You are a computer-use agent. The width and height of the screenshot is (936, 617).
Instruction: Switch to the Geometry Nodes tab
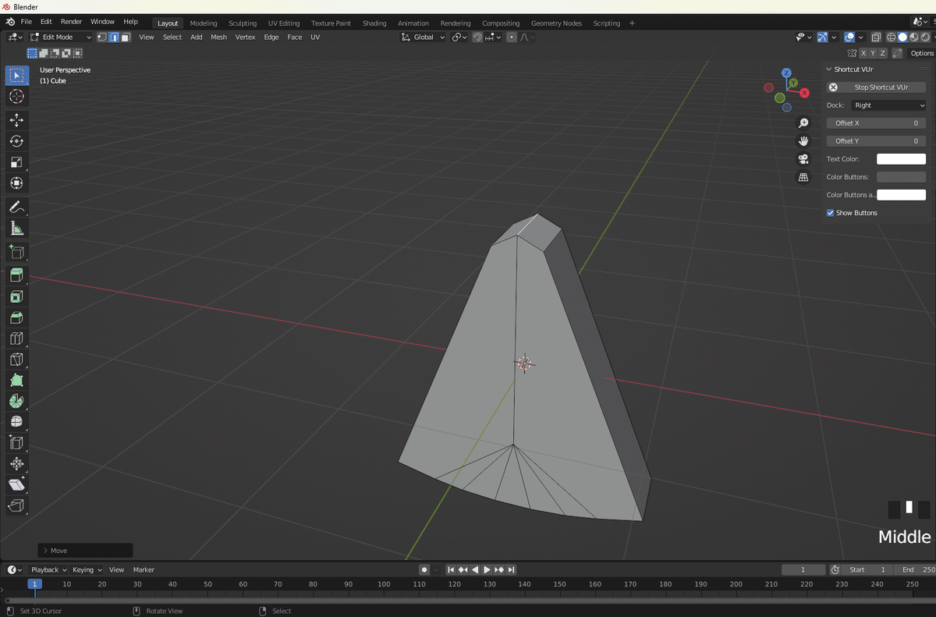coord(556,23)
